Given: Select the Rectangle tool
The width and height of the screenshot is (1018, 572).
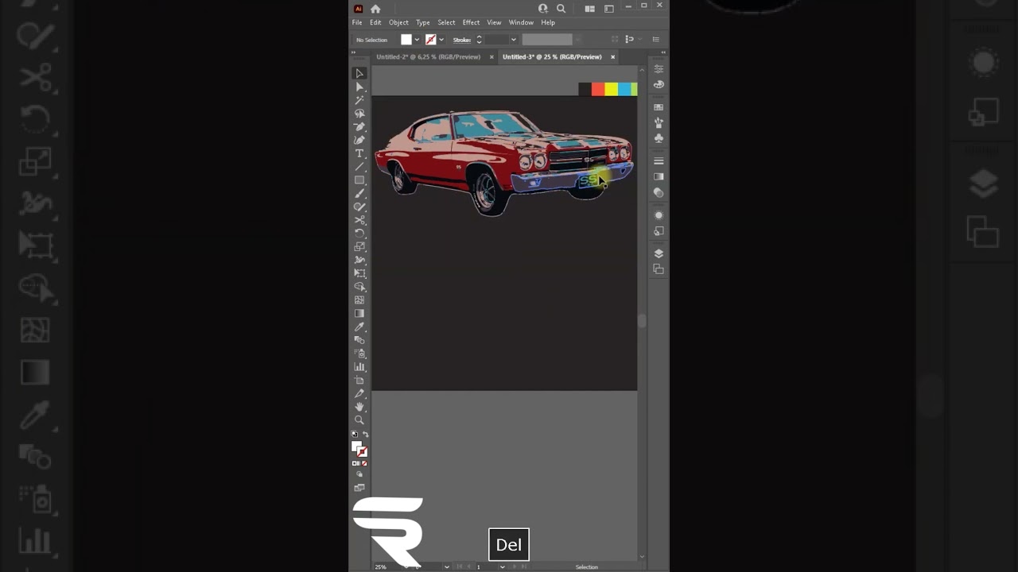Looking at the screenshot, I should 359,180.
